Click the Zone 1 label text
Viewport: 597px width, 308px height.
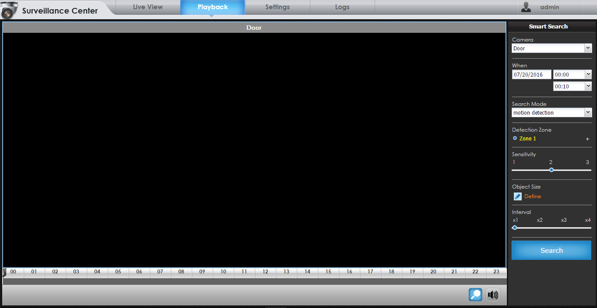527,139
